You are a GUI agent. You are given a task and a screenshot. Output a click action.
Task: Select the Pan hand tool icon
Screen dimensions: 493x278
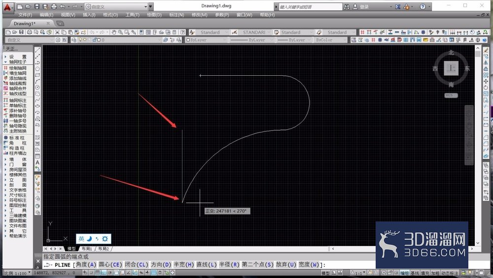[114, 32]
